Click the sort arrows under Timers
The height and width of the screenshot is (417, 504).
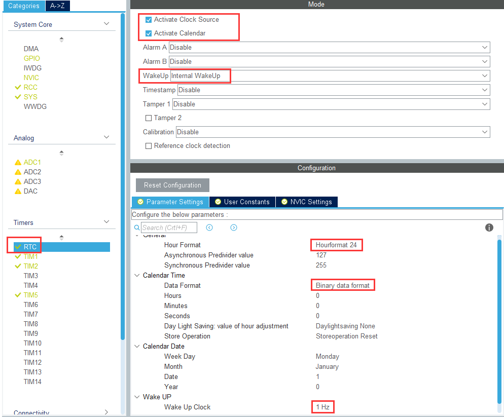point(61,238)
